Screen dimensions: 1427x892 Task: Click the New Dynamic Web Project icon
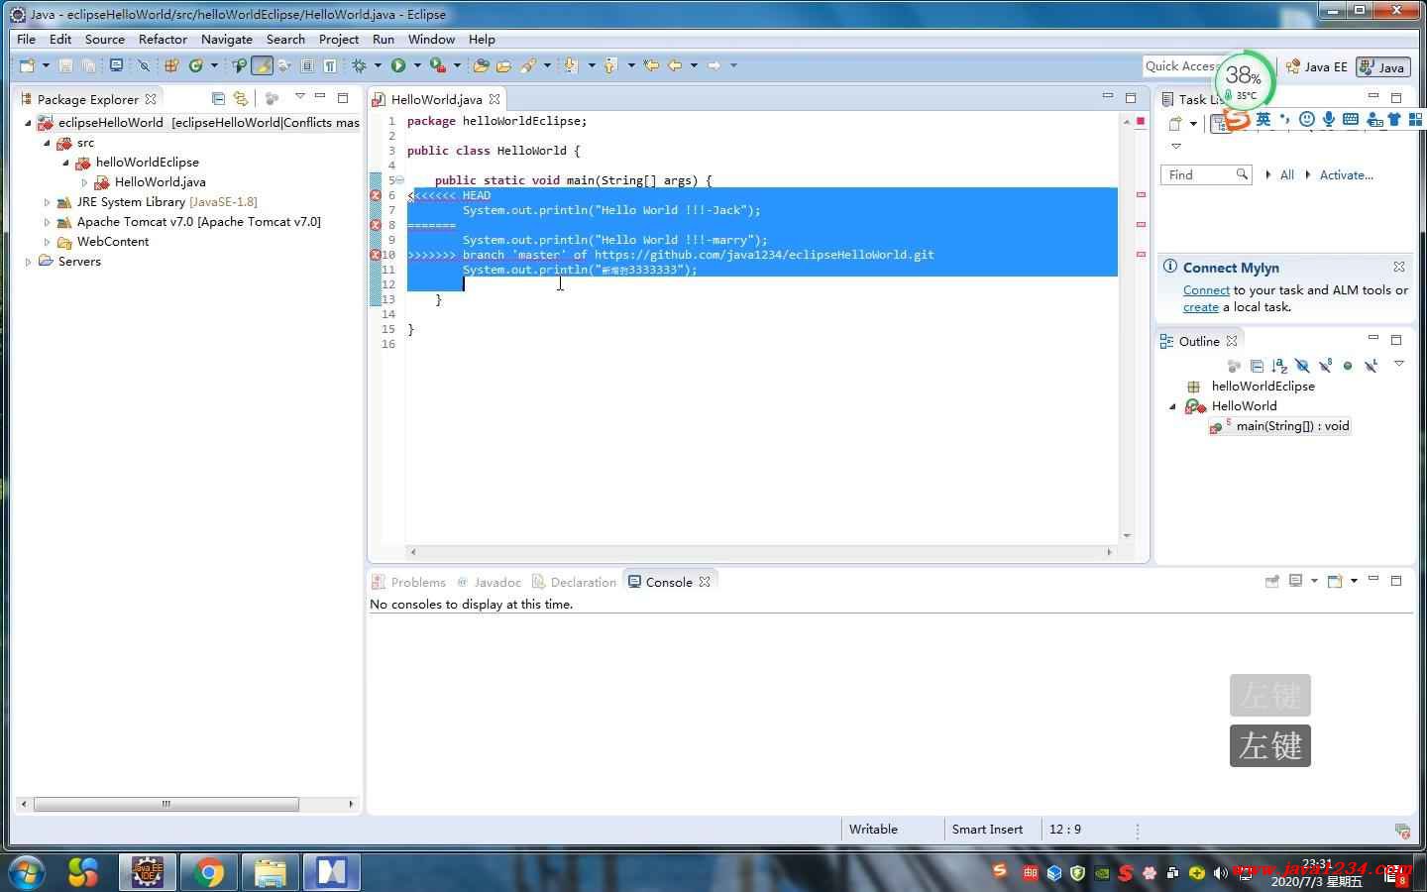click(482, 65)
